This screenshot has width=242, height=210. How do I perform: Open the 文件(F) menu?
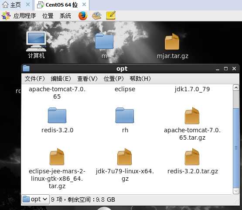click(34, 79)
